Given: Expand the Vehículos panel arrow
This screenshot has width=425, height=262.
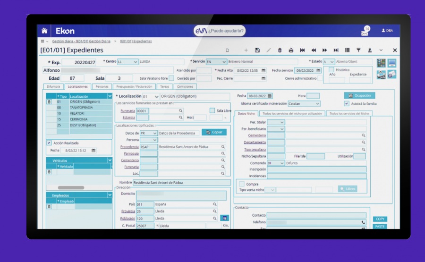Looking at the screenshot, I should (x=110, y=161).
